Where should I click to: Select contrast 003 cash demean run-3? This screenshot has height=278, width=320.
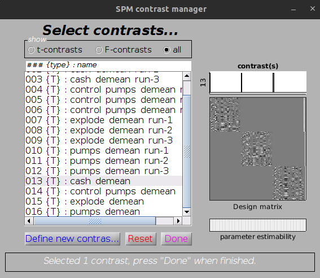pyautogui.click(x=103, y=80)
